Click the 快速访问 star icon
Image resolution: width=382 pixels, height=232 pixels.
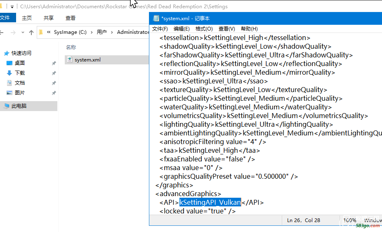pyautogui.click(x=7, y=53)
